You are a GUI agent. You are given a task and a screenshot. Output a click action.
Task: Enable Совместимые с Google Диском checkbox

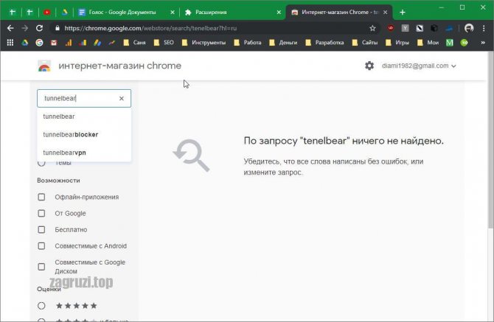(41, 267)
